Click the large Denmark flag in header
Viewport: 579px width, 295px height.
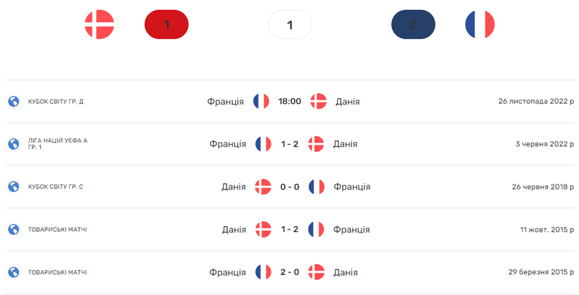point(100,25)
